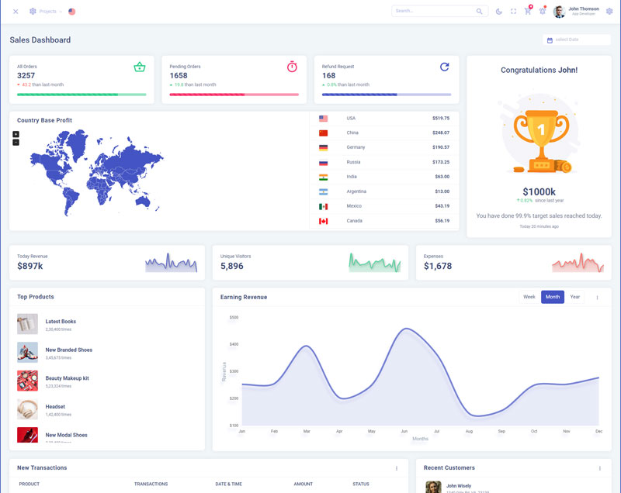The width and height of the screenshot is (621, 493).
Task: Click the search magnifier icon
Action: click(x=480, y=12)
